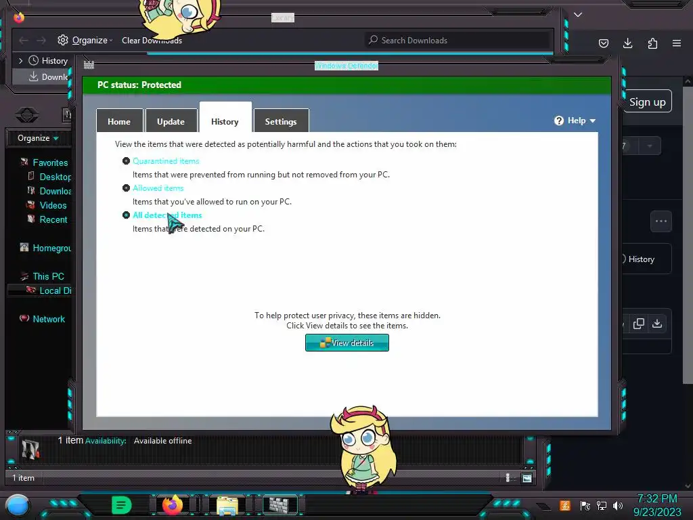The width and height of the screenshot is (693, 520).
Task: Click Clear Downloads in the Library toolbar
Action: coord(152,40)
